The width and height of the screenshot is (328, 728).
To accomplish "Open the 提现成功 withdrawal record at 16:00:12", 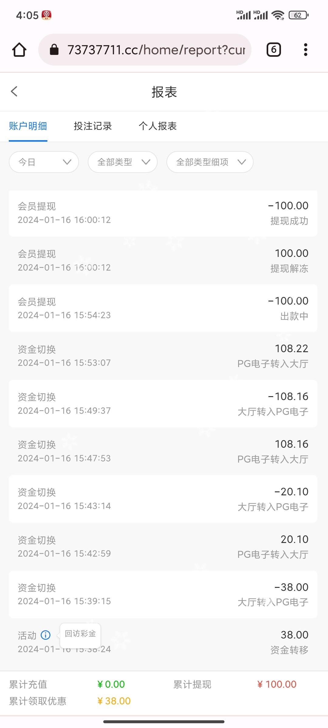I will pos(163,213).
